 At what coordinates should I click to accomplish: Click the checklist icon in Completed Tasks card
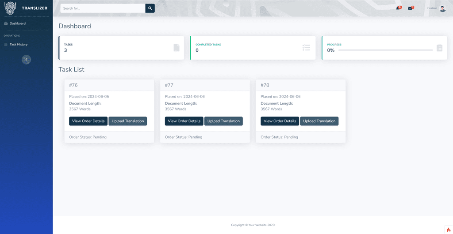tap(306, 48)
